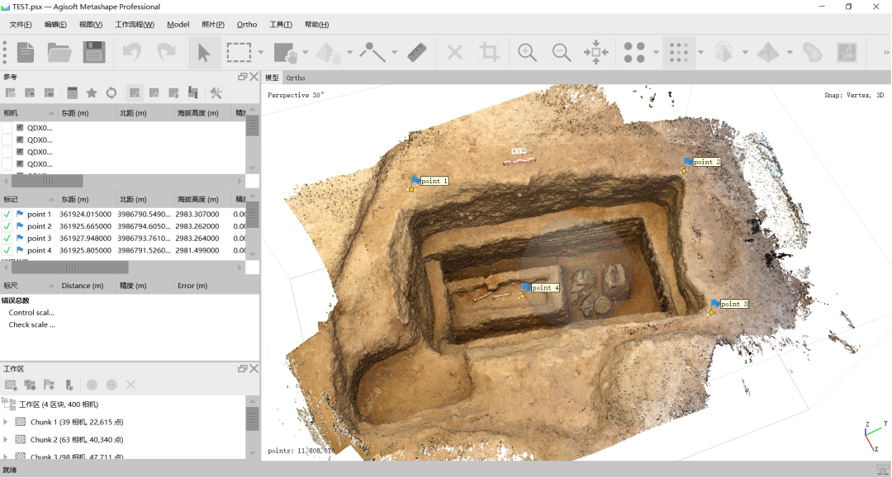Select the Draw Point/Polyline tool
The height and width of the screenshot is (478, 892).
372,52
